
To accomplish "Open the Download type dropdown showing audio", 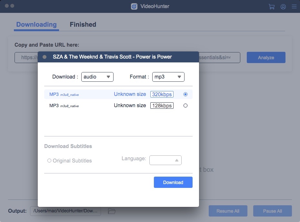I will (97, 77).
